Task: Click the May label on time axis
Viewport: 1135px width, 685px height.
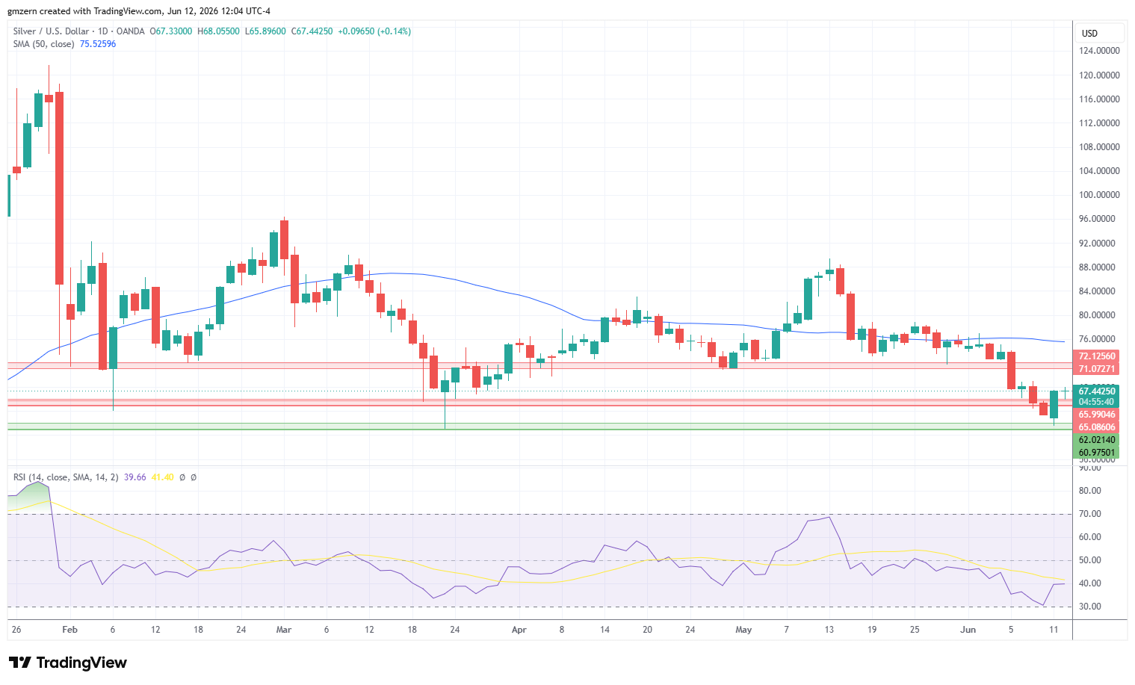Action: (743, 630)
